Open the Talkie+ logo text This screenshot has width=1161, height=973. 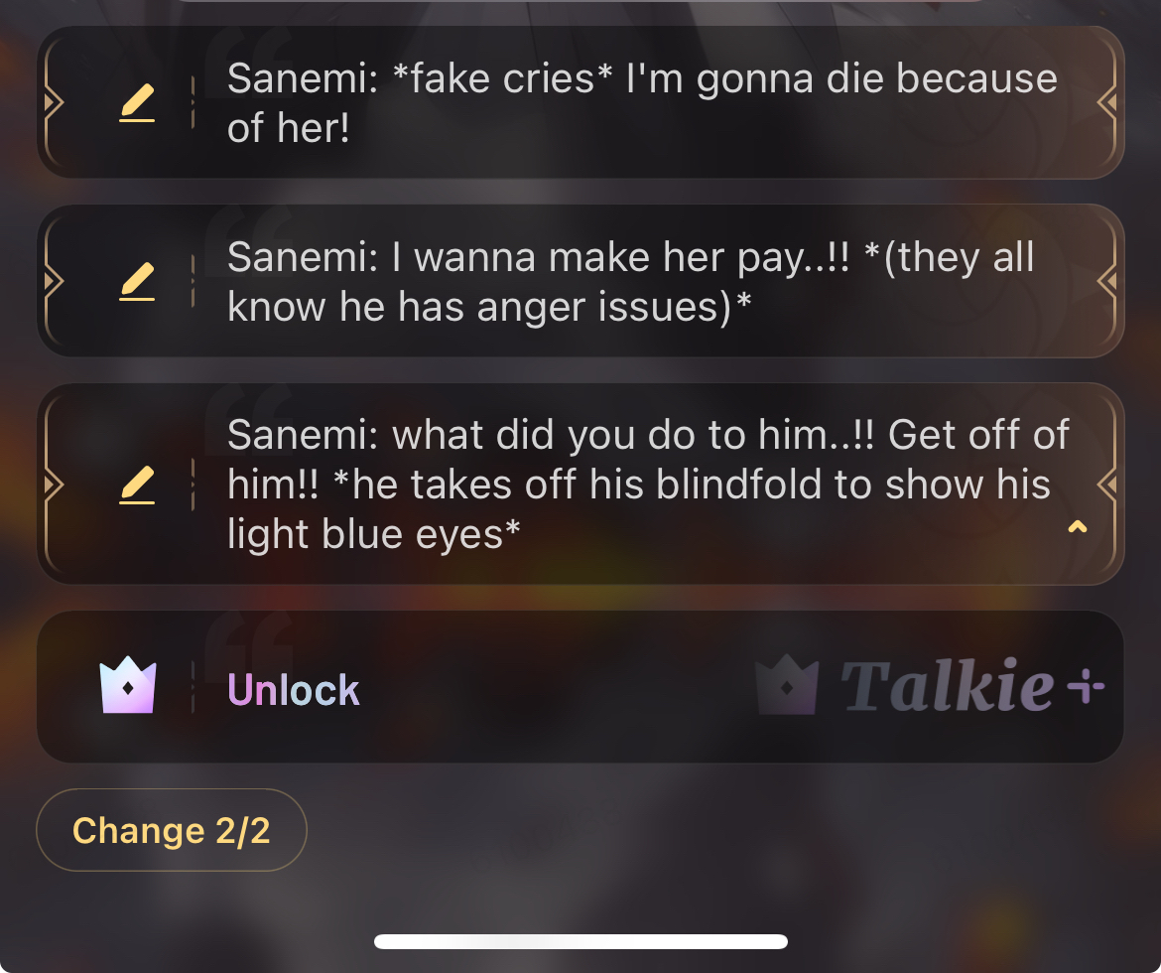tap(971, 685)
